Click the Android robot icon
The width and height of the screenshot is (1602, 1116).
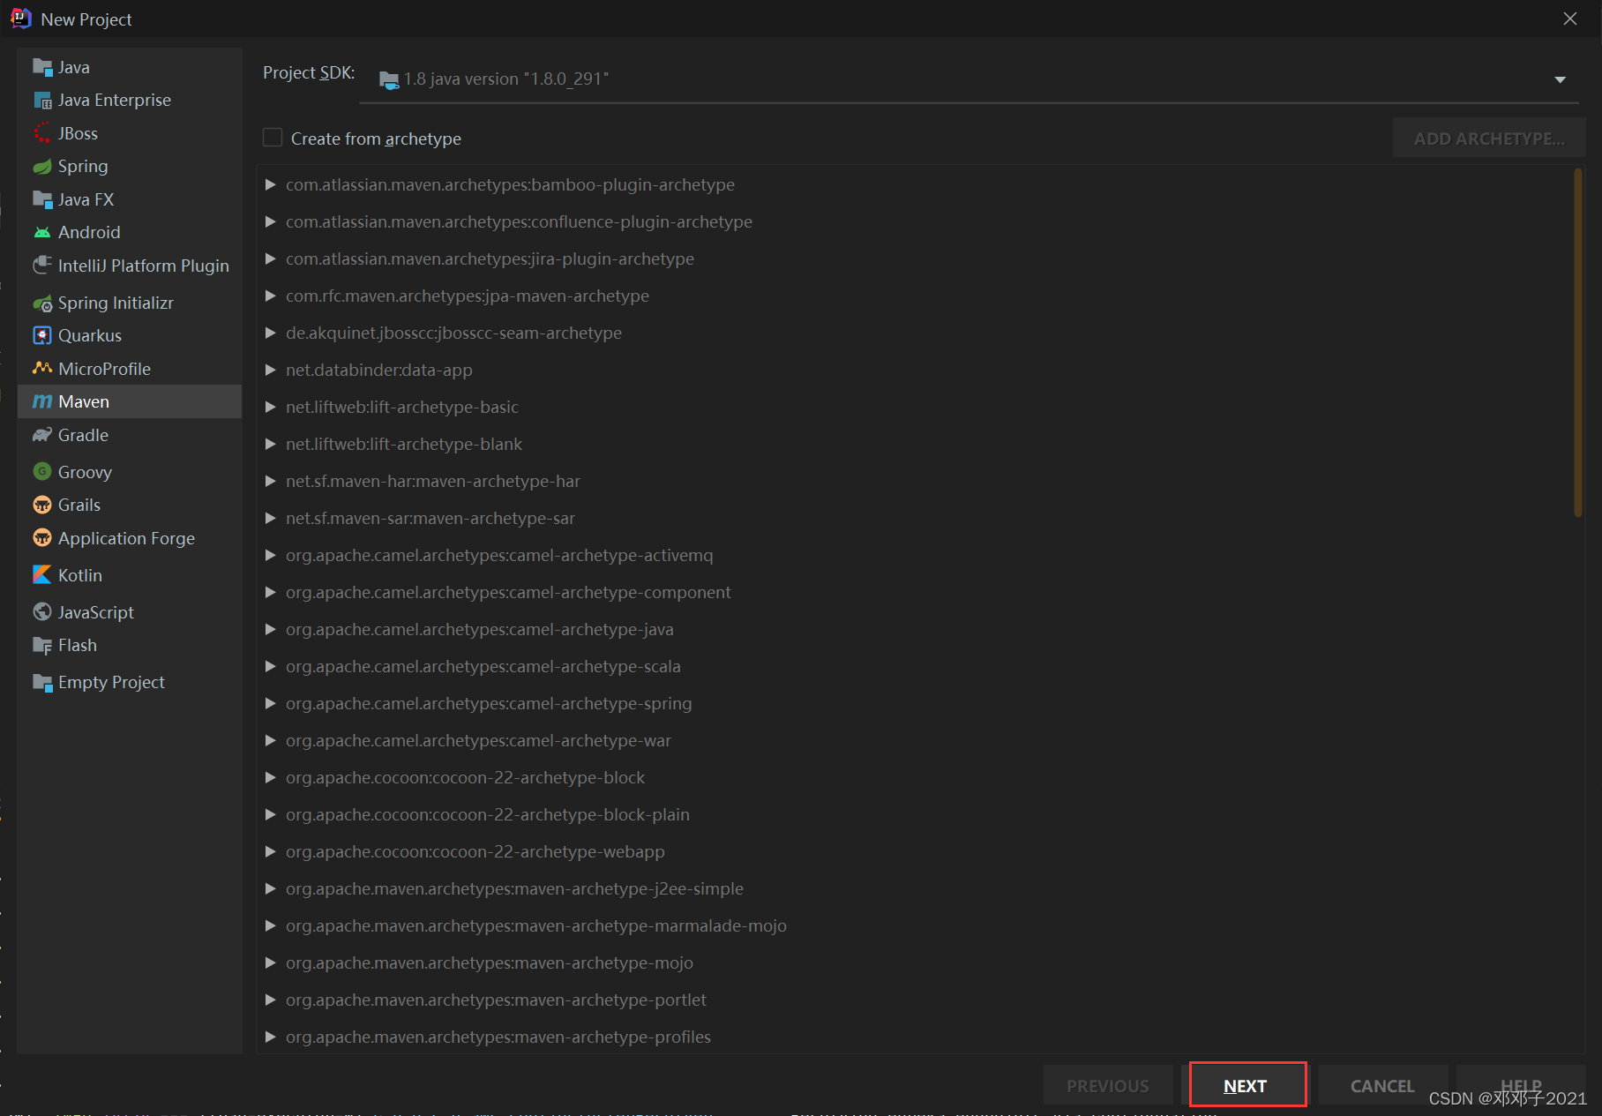42,233
